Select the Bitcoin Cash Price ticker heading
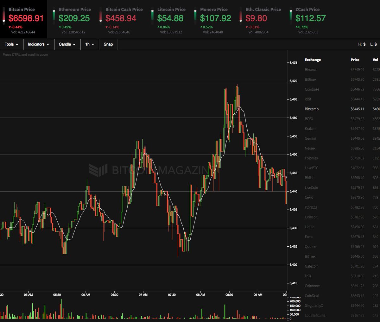Screen dimensions: 380x322 coord(124,9)
